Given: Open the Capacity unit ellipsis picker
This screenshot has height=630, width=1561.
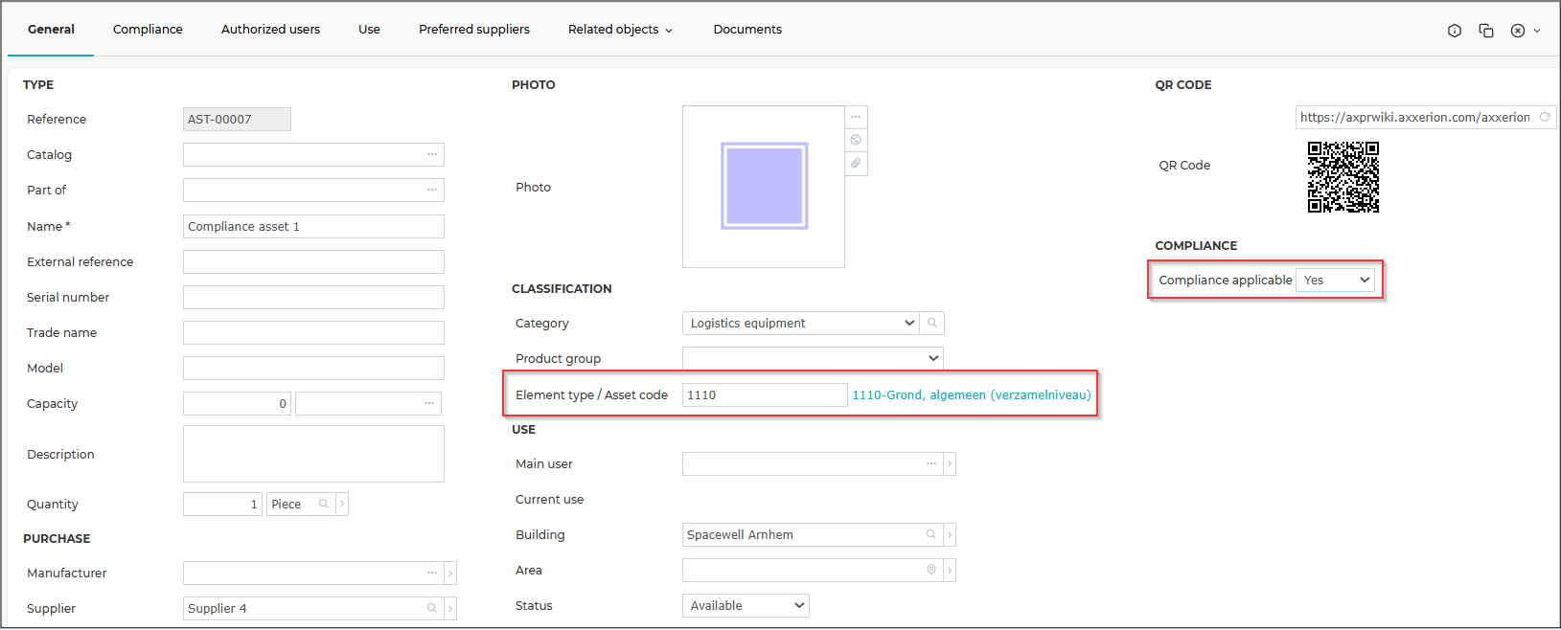Looking at the screenshot, I should click(429, 403).
